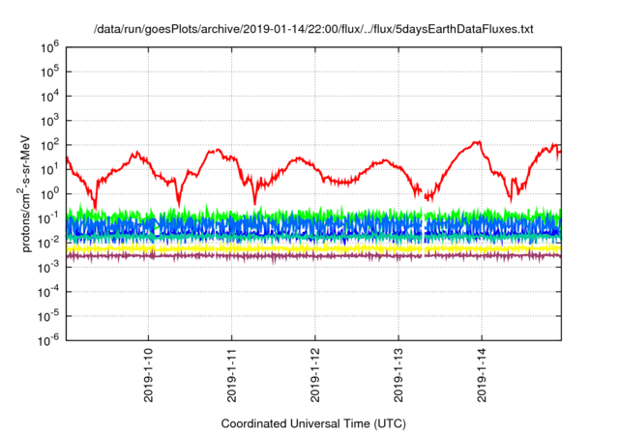Click the protons/cm²-s-sr-MeV y-axis title
619x433 pixels.
pyautogui.click(x=25, y=193)
